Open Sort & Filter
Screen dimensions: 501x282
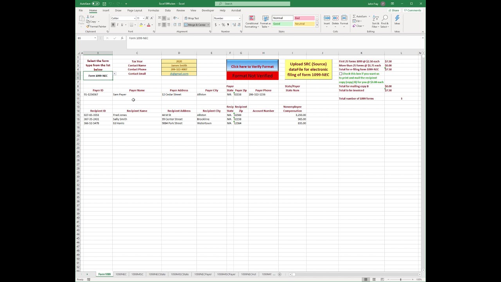(376, 22)
